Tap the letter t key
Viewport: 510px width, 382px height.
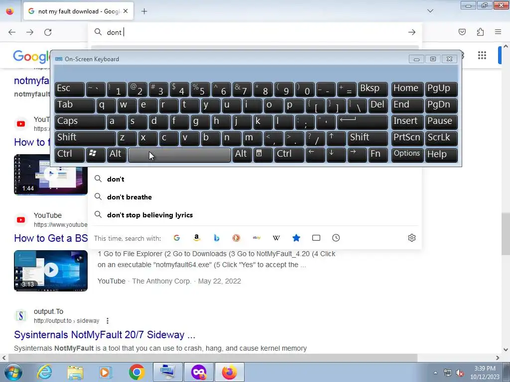[x=190, y=106]
